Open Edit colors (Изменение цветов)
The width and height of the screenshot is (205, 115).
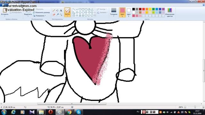pyautogui.click(x=170, y=12)
